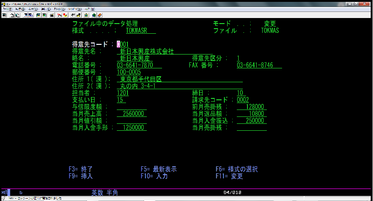The image size is (373, 201).
Task: Open the ヘルプ(H) menu
Action: 90,9
